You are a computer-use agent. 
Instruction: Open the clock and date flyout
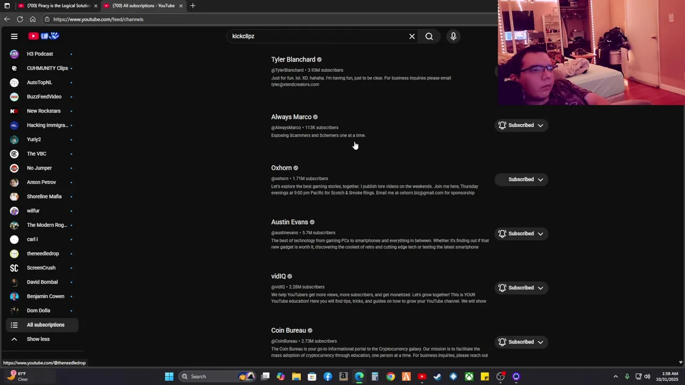(x=669, y=376)
